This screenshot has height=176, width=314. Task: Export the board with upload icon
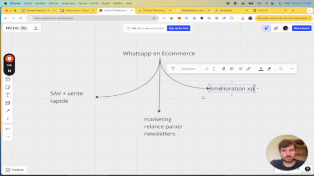point(36,28)
